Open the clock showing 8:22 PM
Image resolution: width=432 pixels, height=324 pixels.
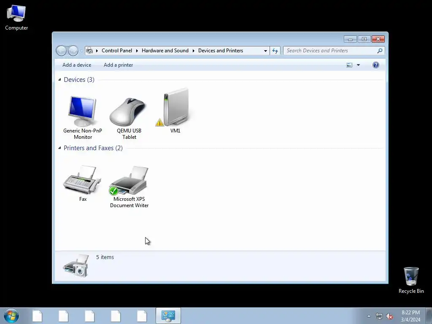(x=410, y=316)
